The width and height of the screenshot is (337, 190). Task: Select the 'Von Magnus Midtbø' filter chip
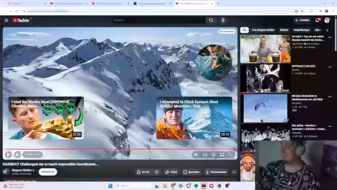263,30
